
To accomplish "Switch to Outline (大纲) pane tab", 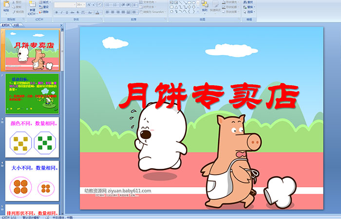I will (16, 25).
